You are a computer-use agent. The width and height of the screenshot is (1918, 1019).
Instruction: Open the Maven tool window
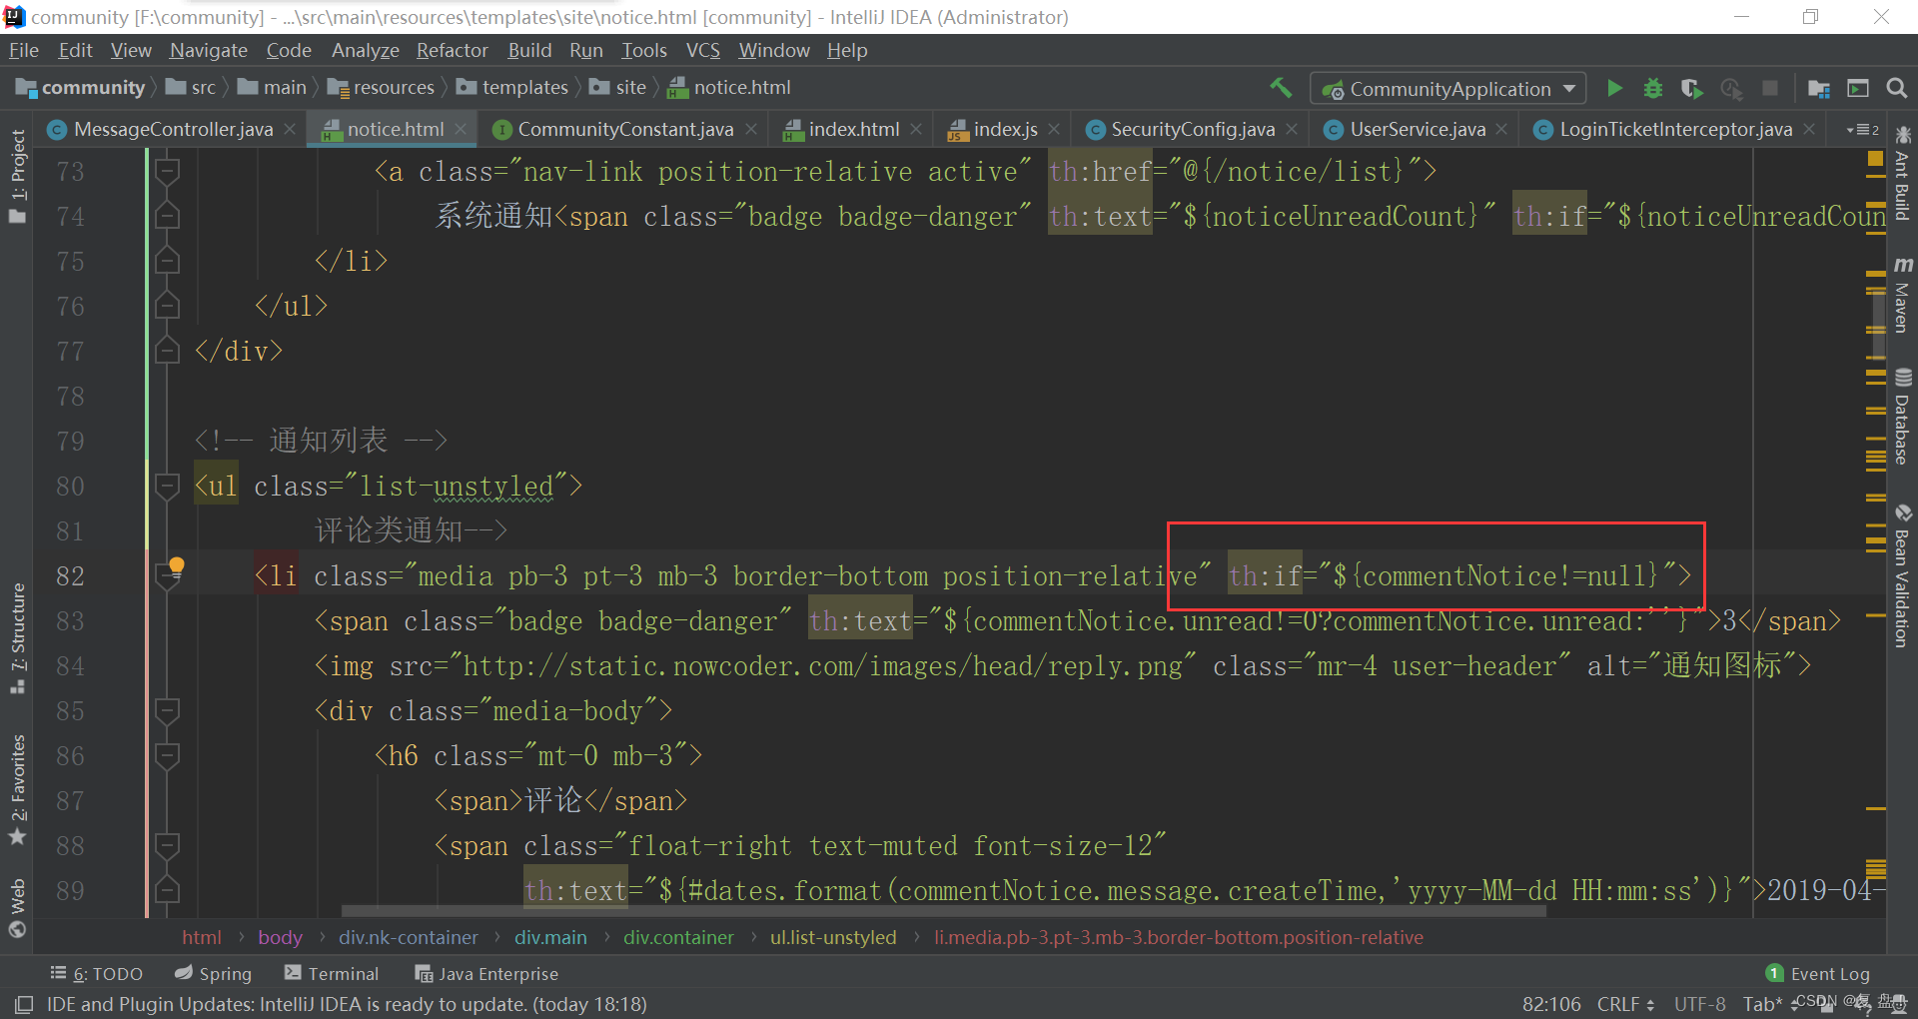(x=1902, y=295)
